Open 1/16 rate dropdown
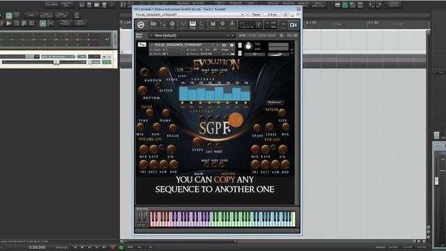The image size is (446, 251). click(x=183, y=70)
